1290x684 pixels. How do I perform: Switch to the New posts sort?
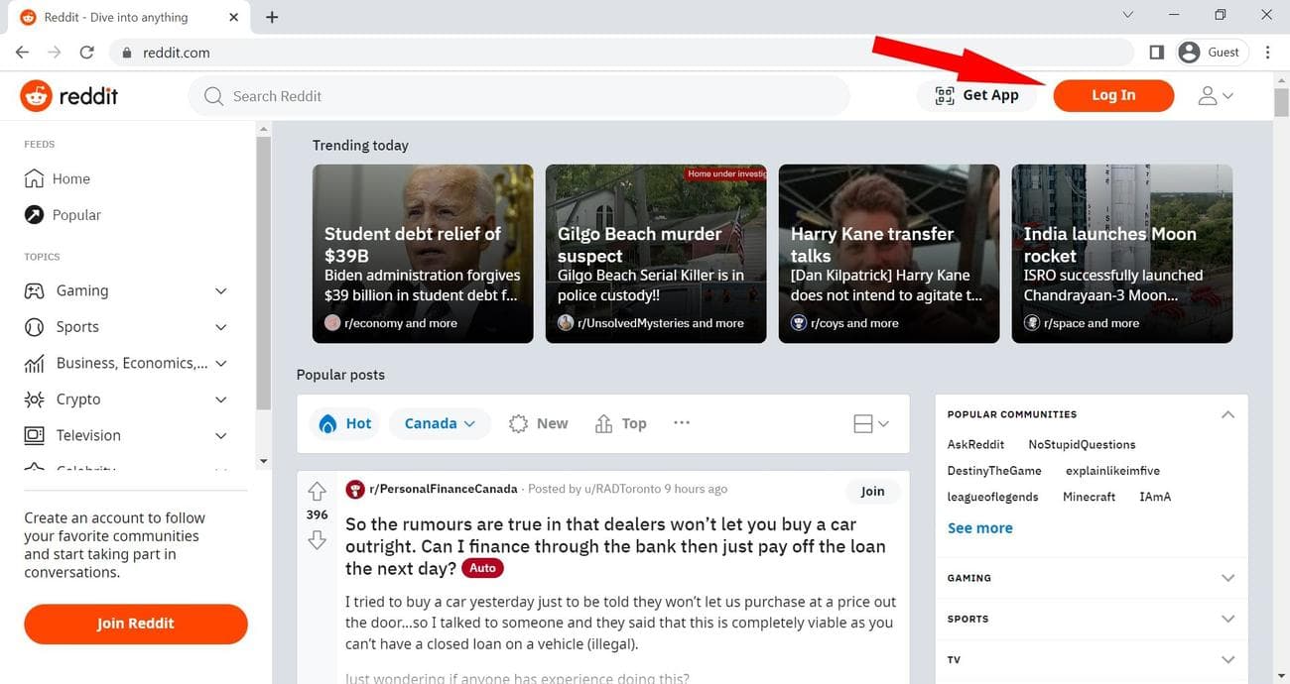tap(539, 423)
